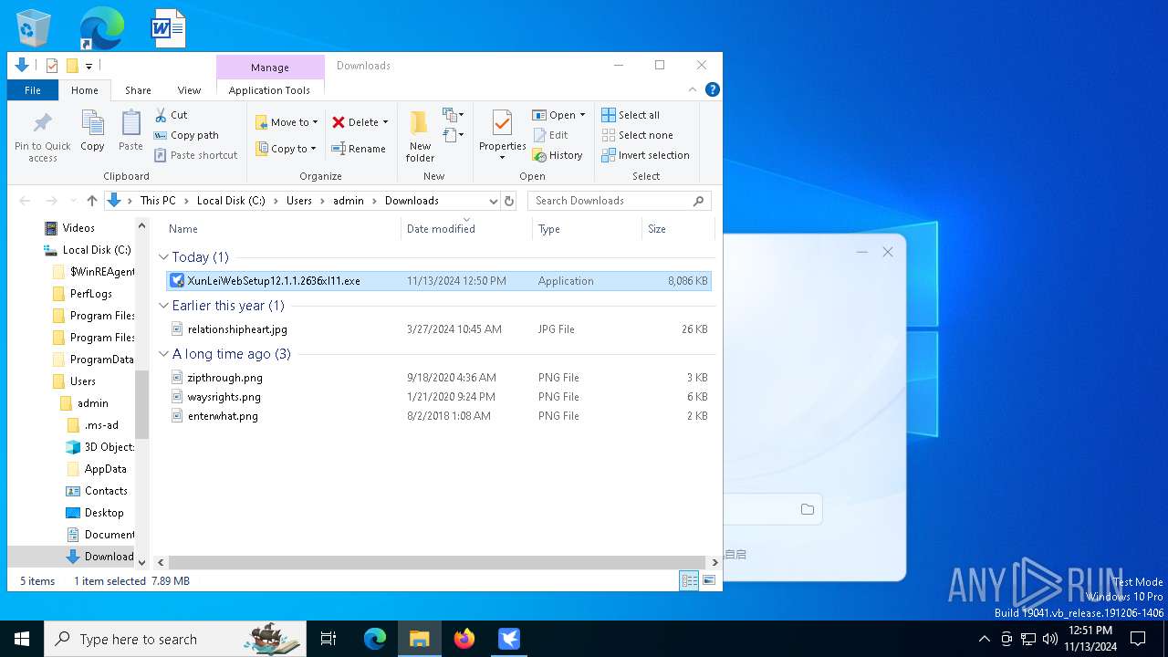Open the Move to dropdown
Image resolution: width=1168 pixels, height=657 pixels.
click(x=287, y=122)
